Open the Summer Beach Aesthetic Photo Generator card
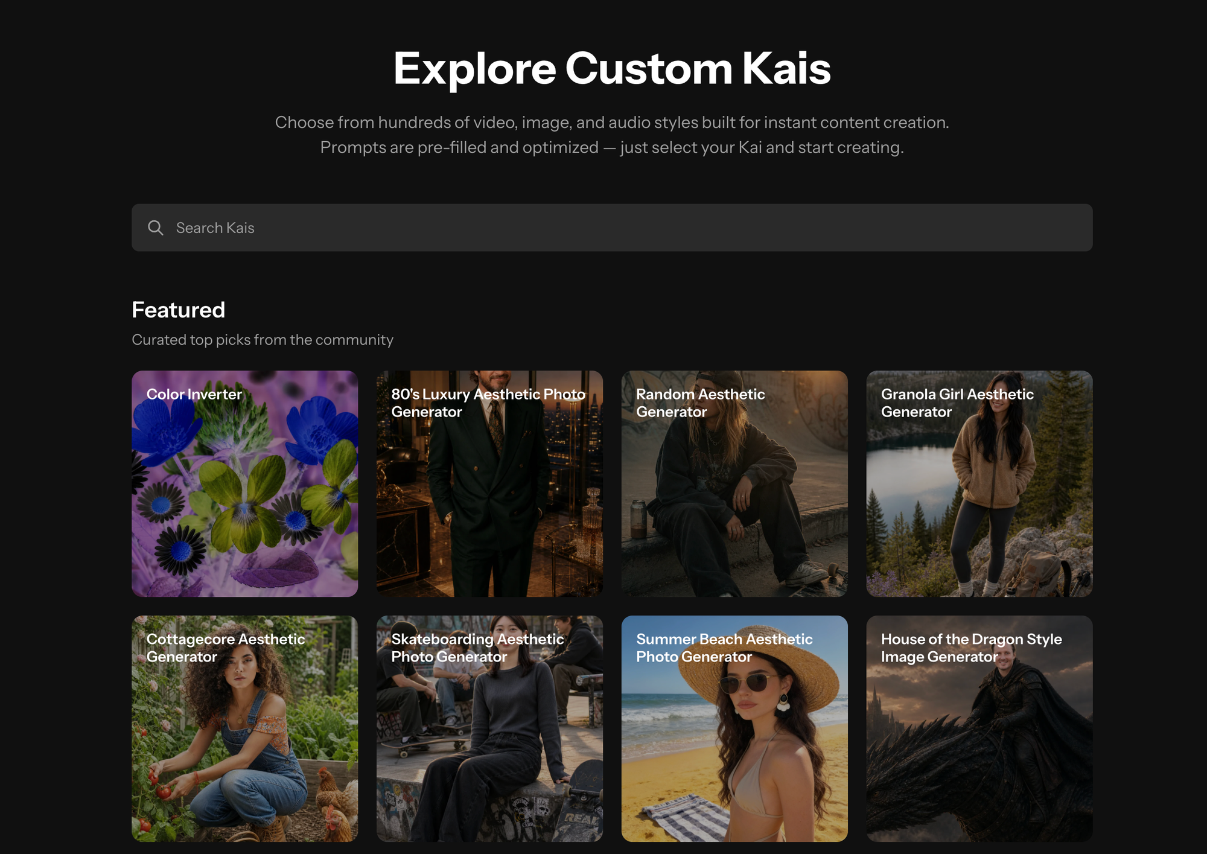The image size is (1207, 854). (x=734, y=728)
